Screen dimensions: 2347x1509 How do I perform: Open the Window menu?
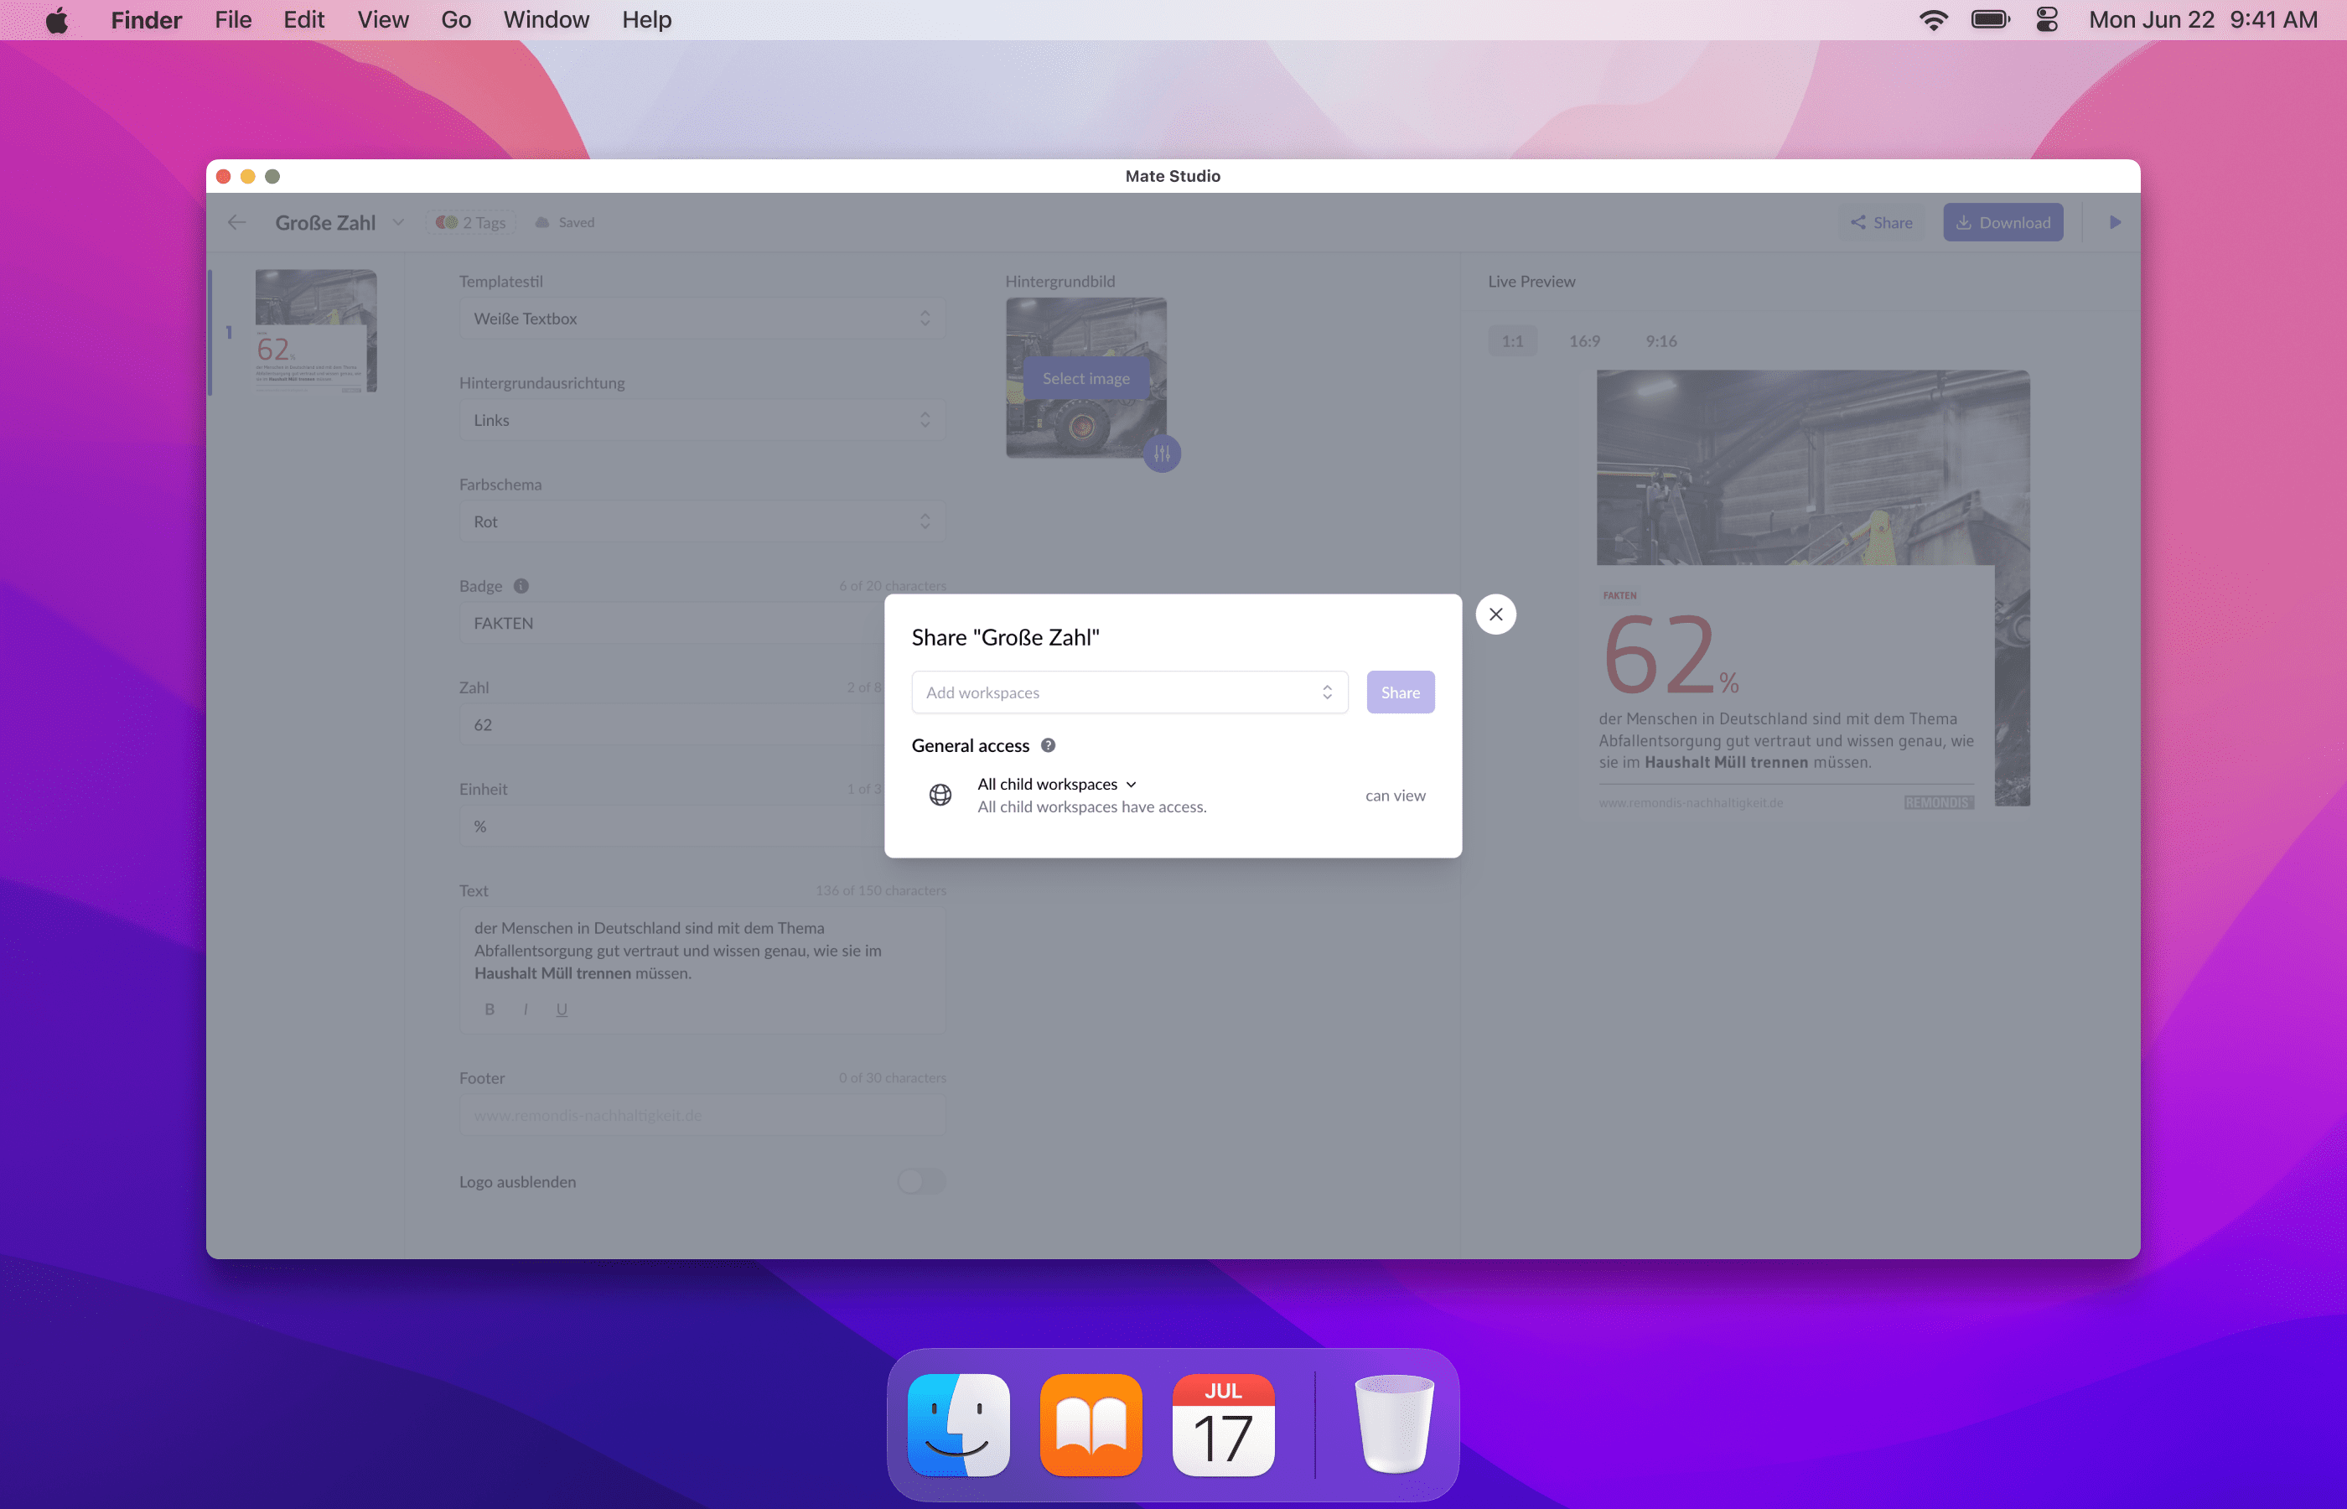coord(546,19)
